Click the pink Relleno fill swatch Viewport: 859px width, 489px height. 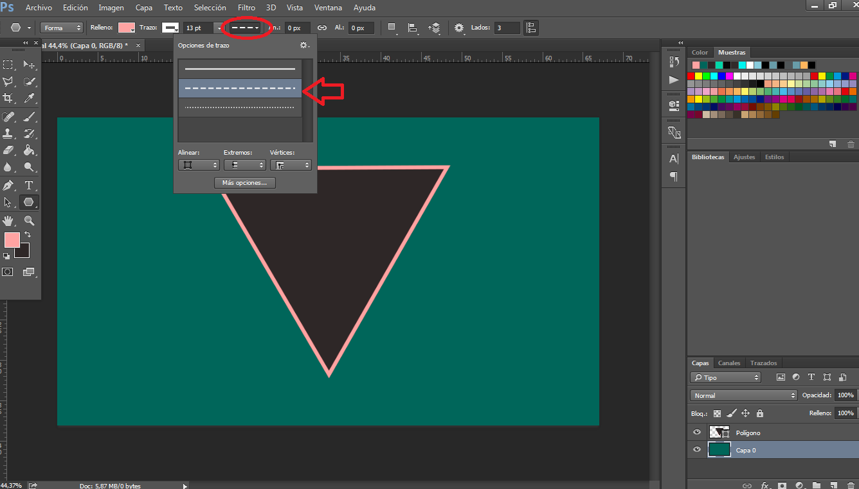127,28
